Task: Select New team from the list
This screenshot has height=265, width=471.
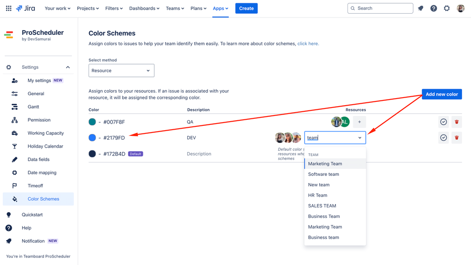Action: tap(335, 185)
